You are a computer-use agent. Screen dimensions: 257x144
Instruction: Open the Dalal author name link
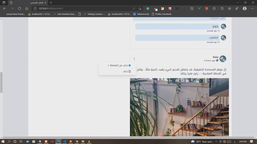coord(215,57)
